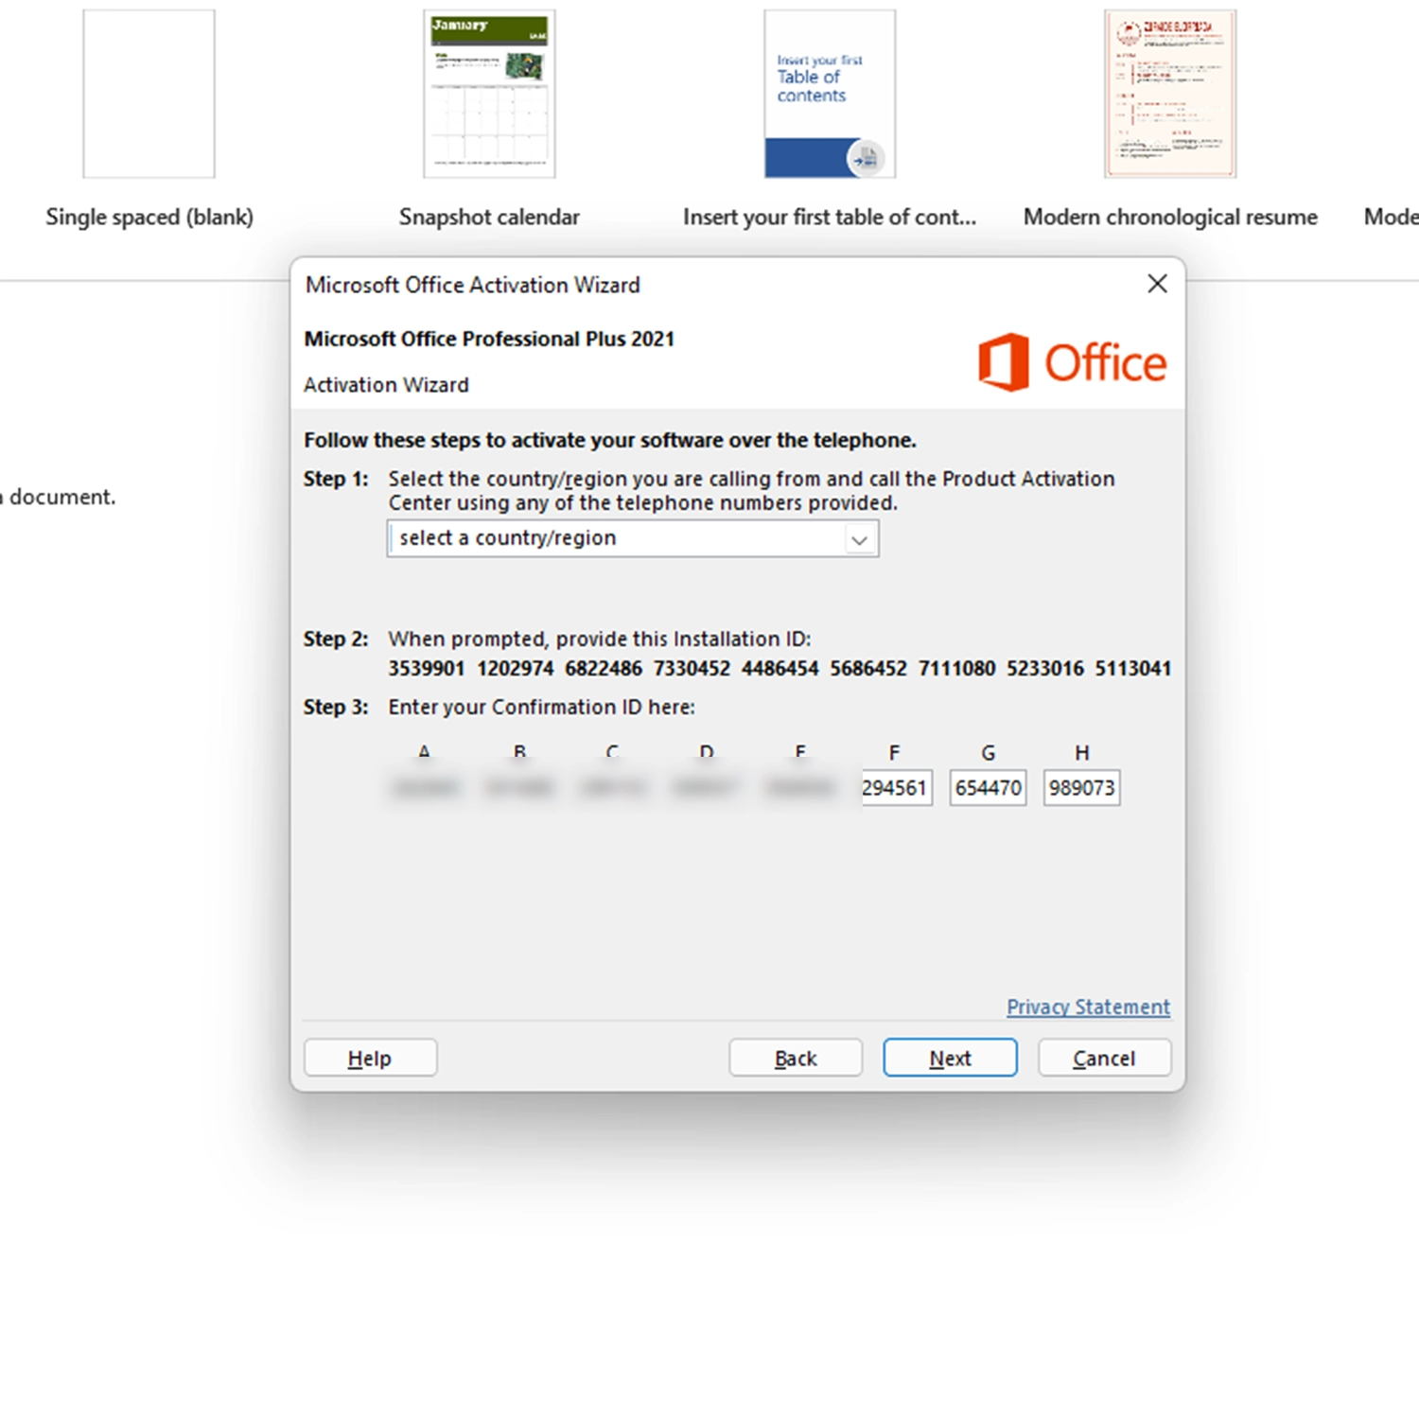Click the Snapshot calendar text label
This screenshot has height=1419, width=1419.
[489, 217]
